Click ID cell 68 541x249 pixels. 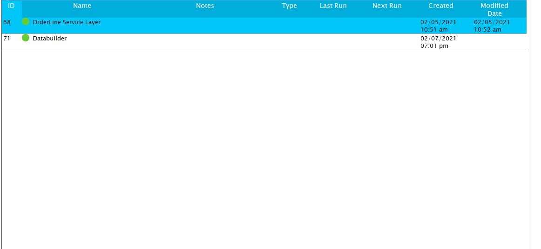tap(7, 22)
